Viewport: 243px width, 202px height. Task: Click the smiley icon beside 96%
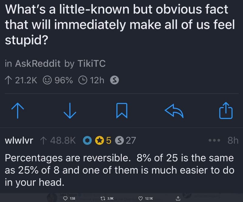click(48, 80)
